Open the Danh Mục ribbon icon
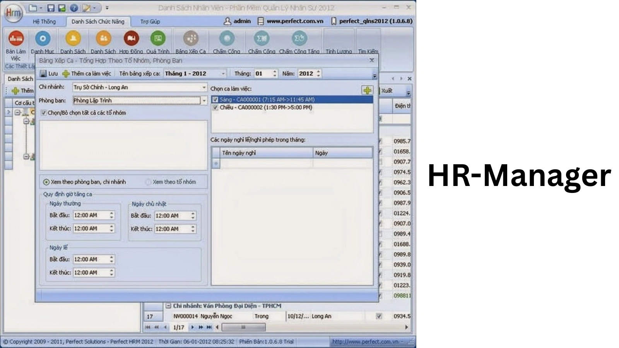 [43, 38]
